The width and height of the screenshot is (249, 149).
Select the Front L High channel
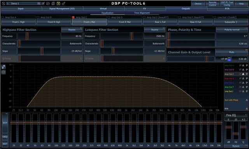coord(19,22)
